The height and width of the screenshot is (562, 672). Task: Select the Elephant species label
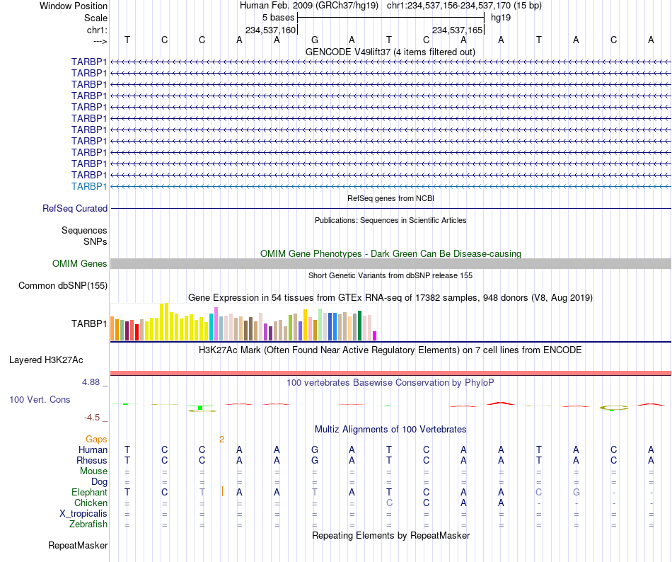89,492
